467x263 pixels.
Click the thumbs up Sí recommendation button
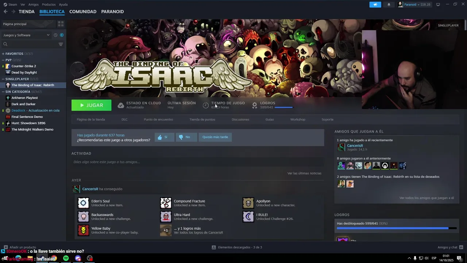165,137
